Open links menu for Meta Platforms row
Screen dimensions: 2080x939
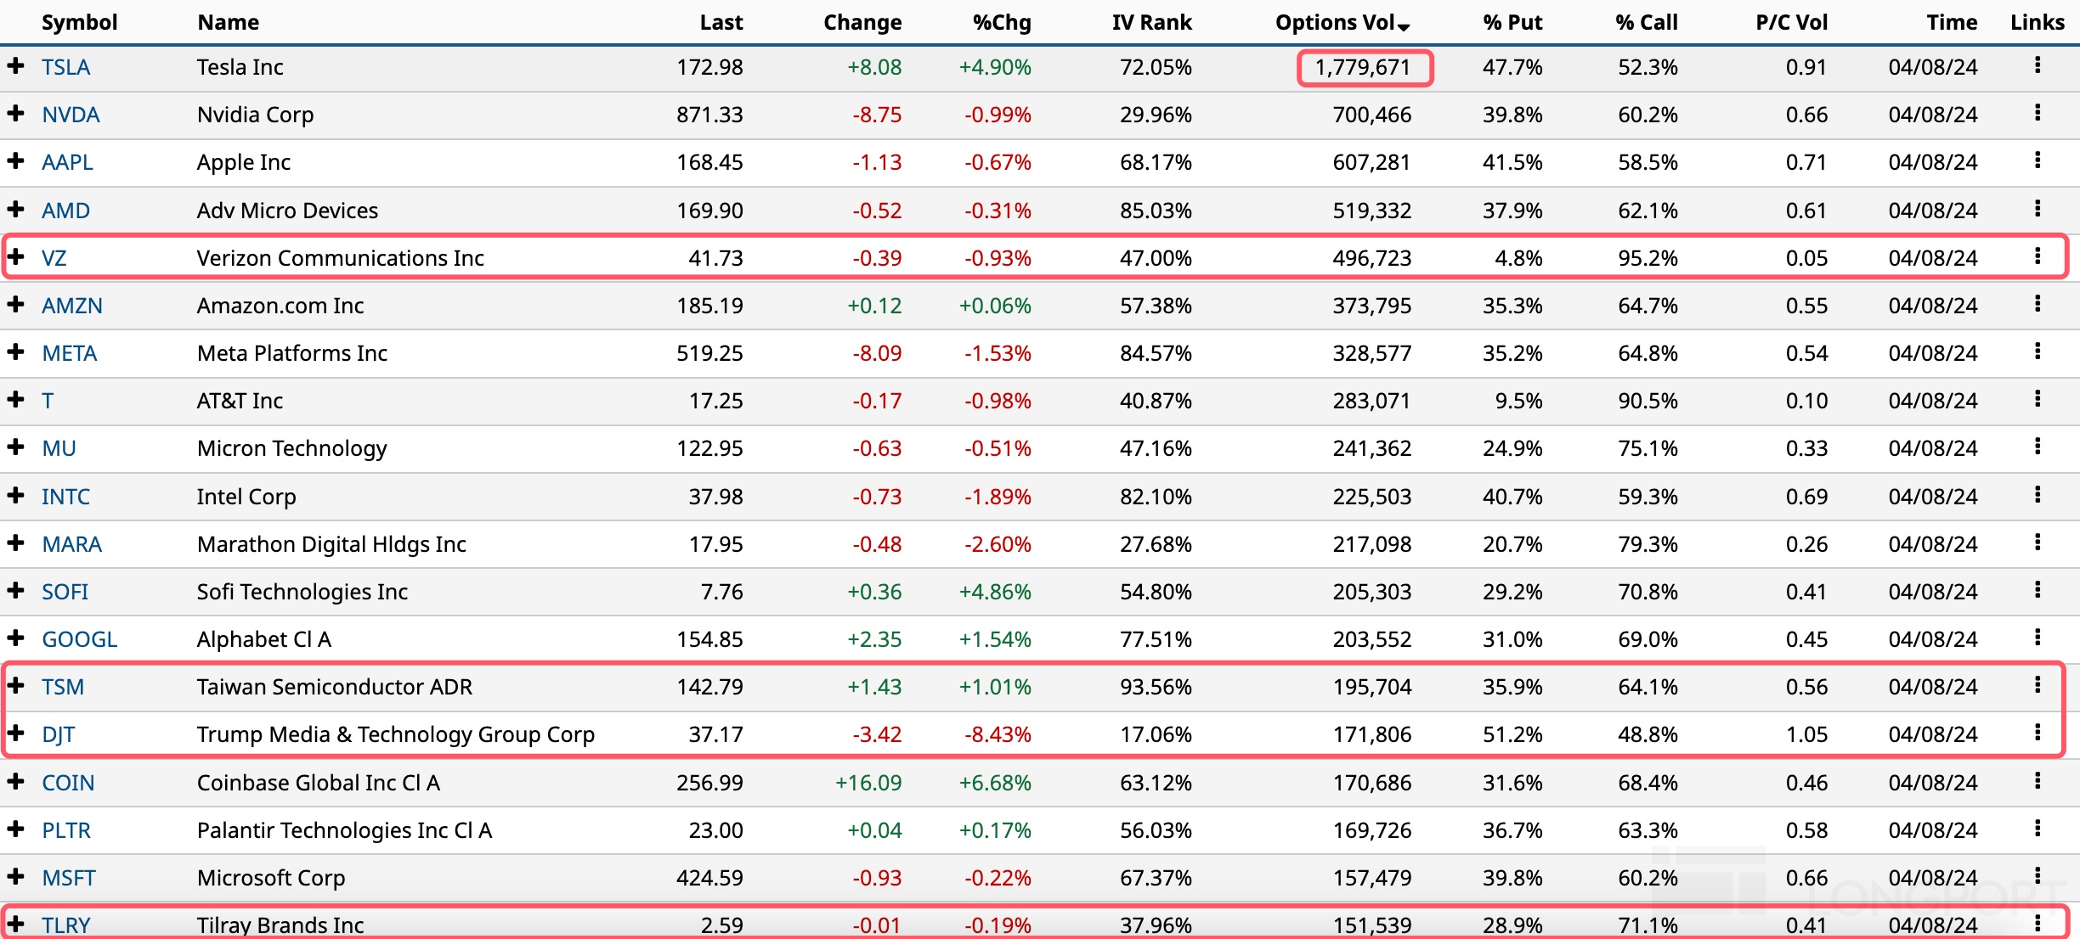2038,351
